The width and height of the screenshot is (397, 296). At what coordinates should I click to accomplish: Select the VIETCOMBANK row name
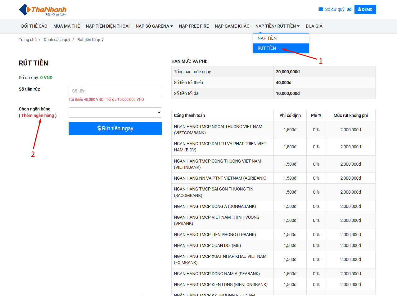(x=218, y=130)
